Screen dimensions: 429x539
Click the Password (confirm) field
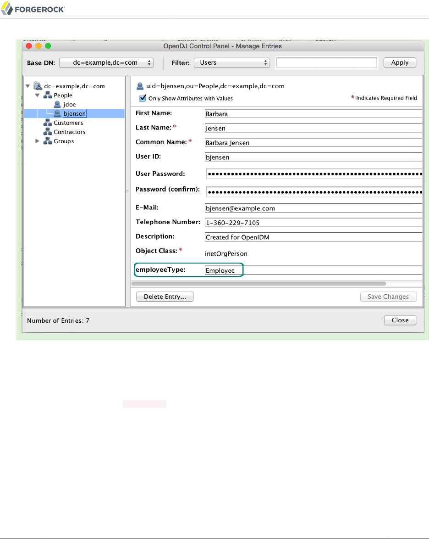[314, 192]
